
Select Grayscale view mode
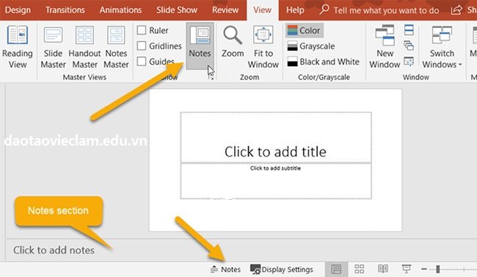(311, 46)
